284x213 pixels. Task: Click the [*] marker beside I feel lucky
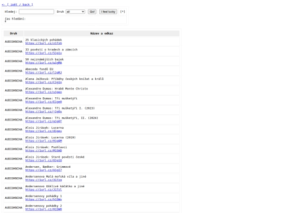click(123, 12)
